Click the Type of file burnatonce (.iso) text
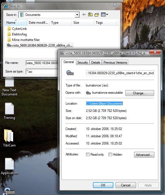165x195 pixels. pyautogui.click(x=97, y=85)
